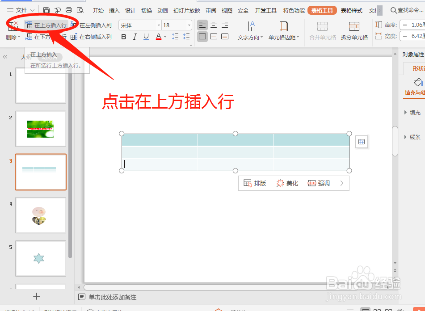The image size is (425, 311).
Task: Click the table quick-tools icon beside the table
Action: click(362, 142)
